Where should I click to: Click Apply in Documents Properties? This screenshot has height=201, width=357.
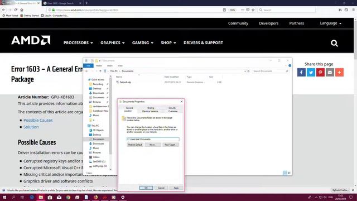pyautogui.click(x=176, y=188)
